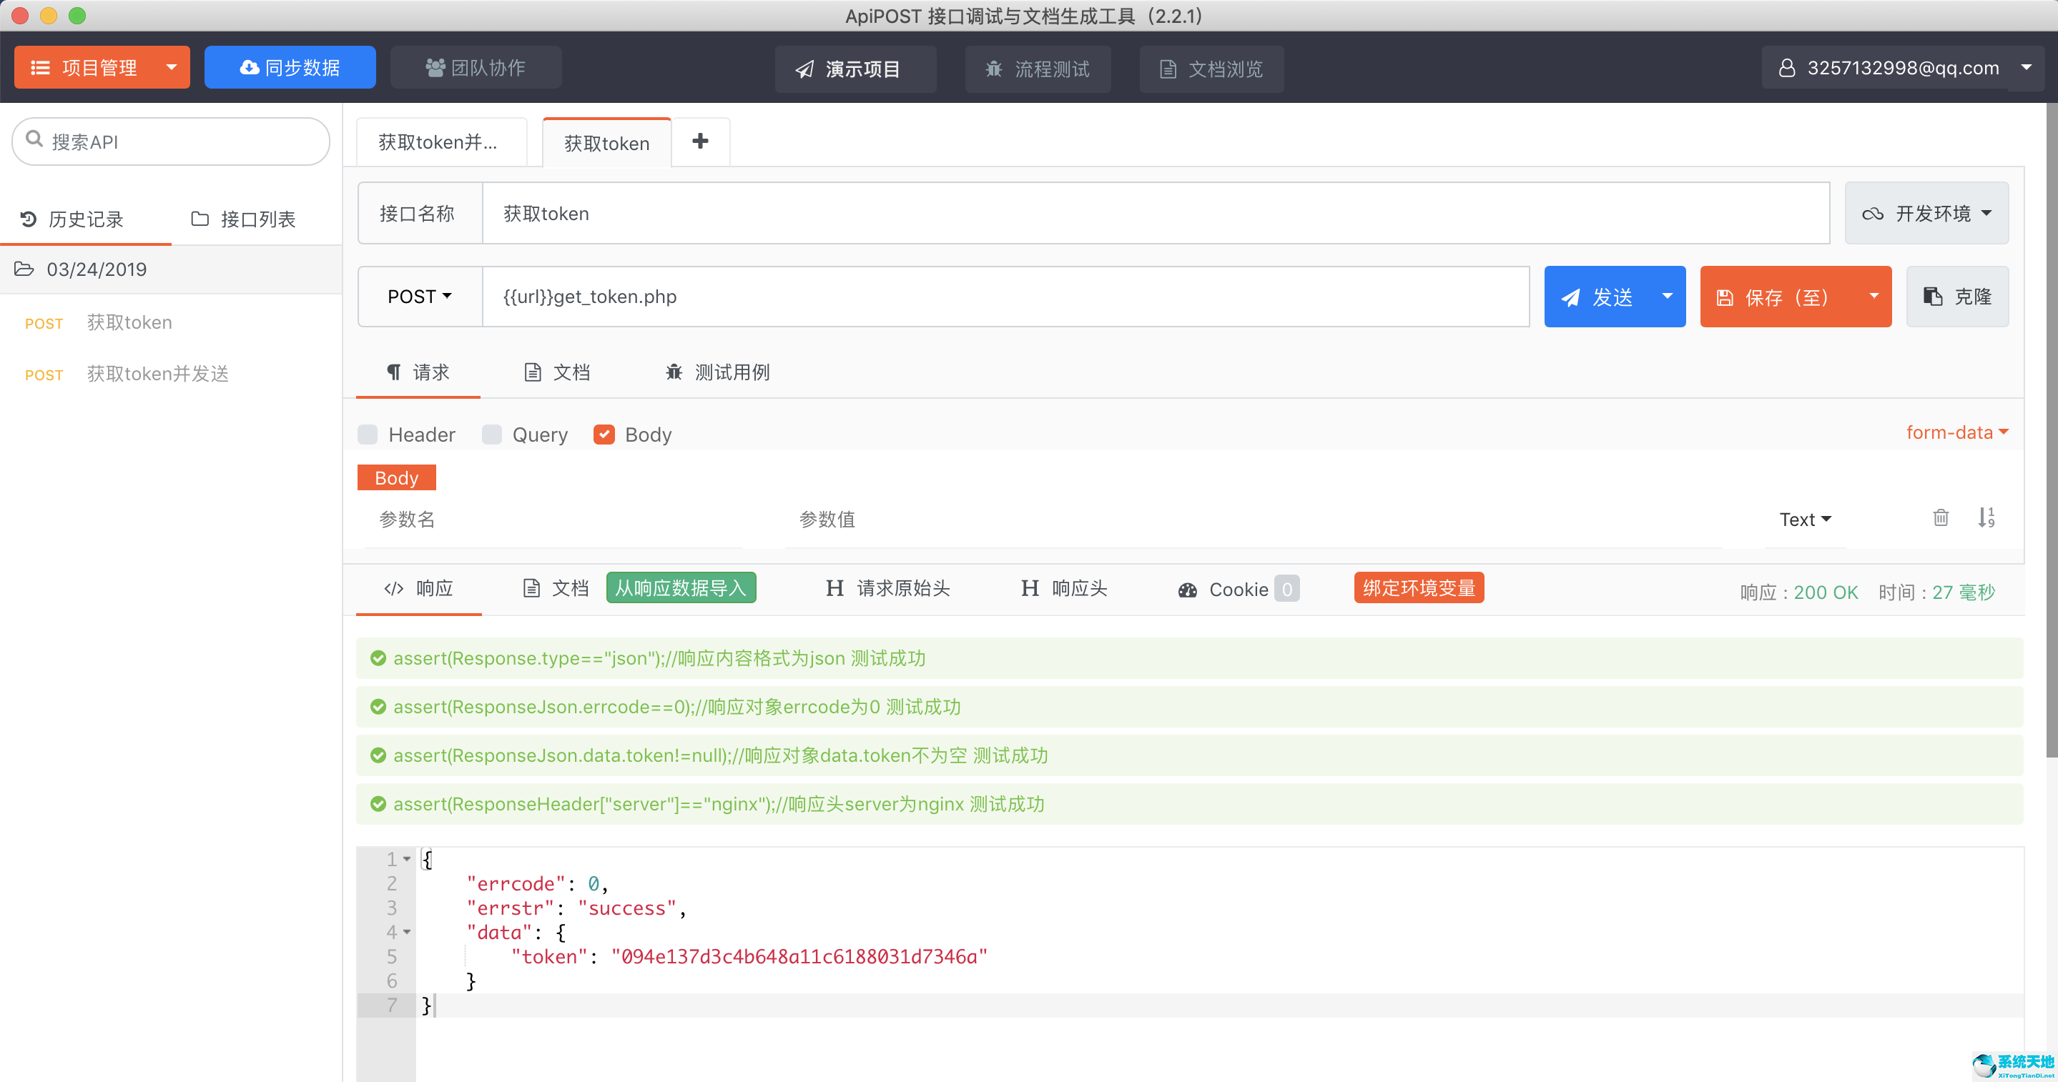Click the 发送 send button
The height and width of the screenshot is (1082, 2058).
coord(1597,297)
